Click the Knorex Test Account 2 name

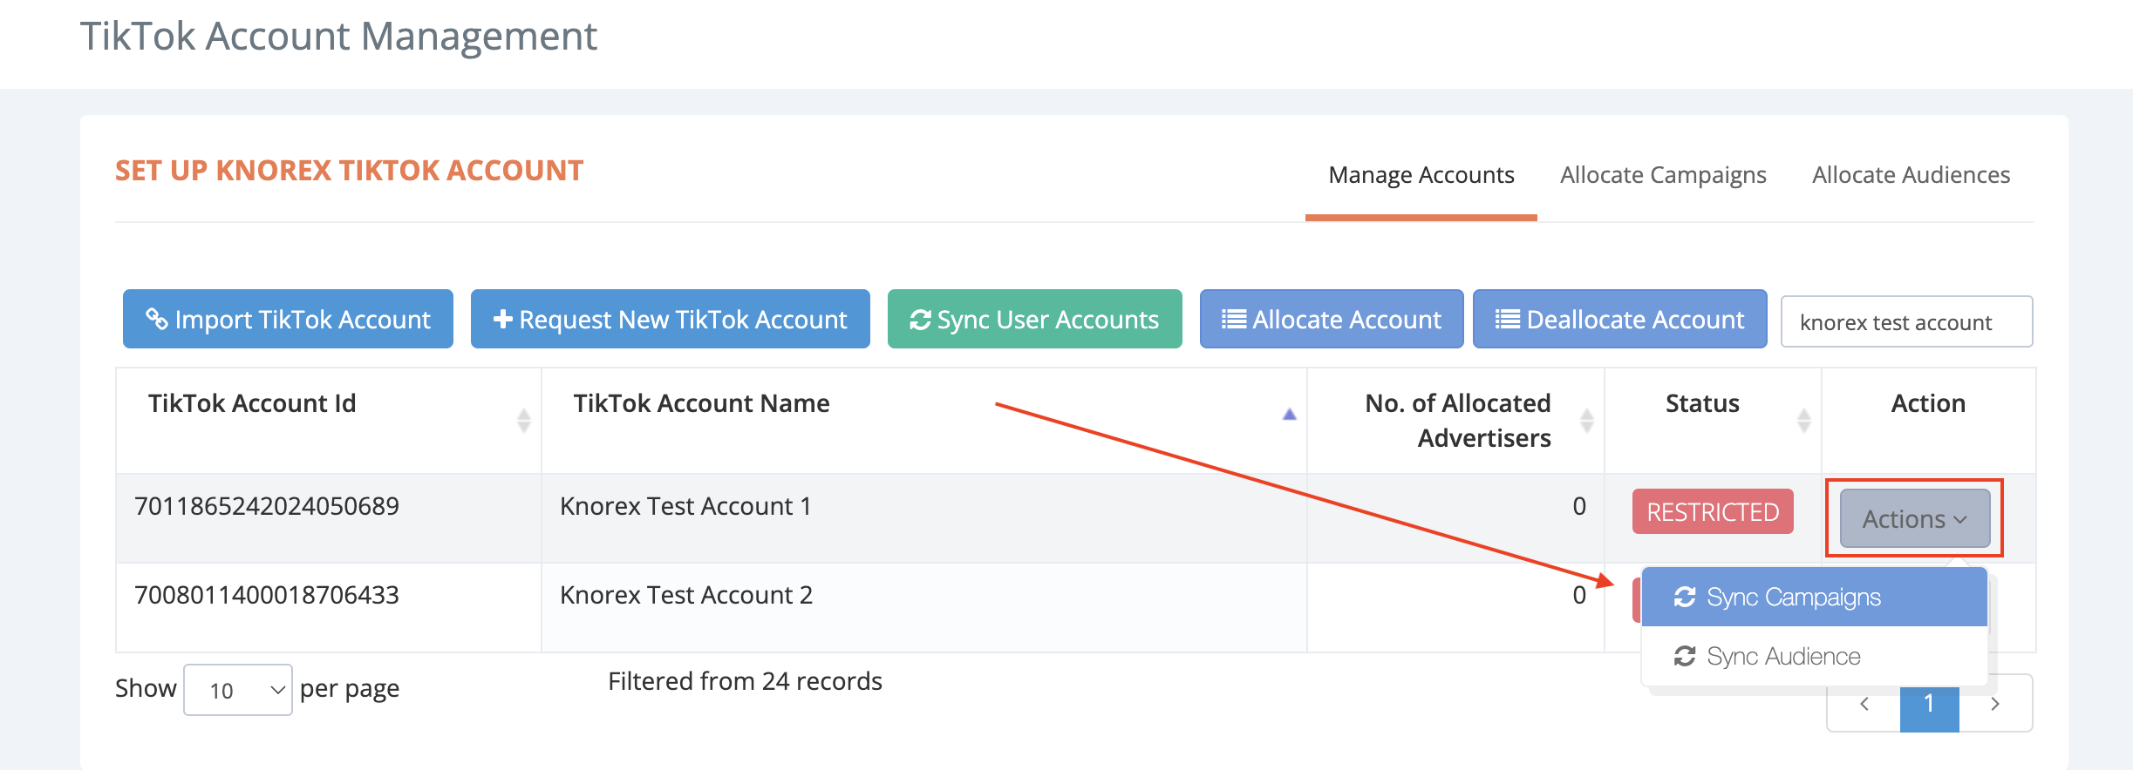[x=686, y=595]
